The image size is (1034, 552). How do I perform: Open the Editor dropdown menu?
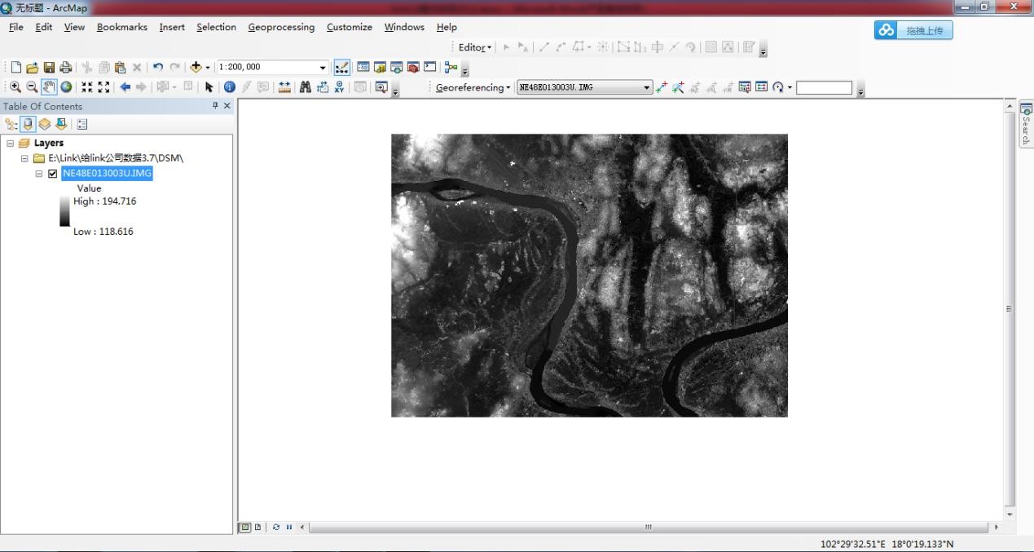[x=475, y=47]
